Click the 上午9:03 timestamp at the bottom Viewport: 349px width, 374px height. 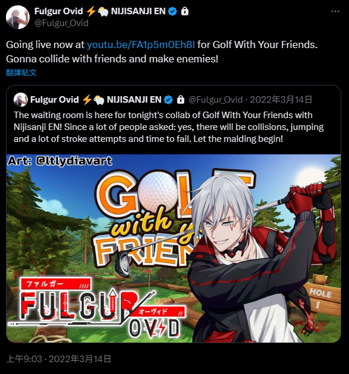pos(24,359)
